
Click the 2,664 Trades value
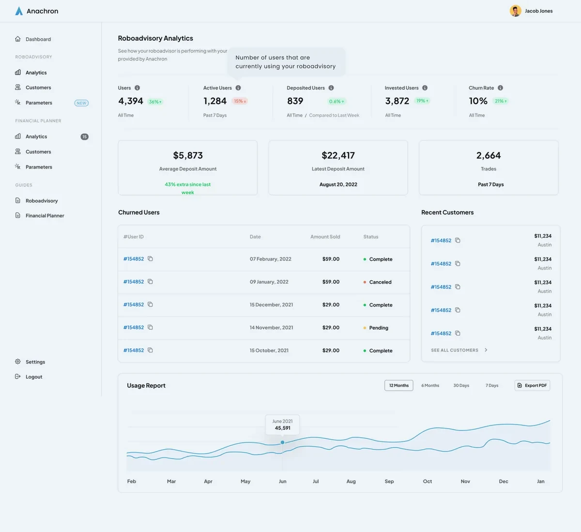(x=489, y=155)
